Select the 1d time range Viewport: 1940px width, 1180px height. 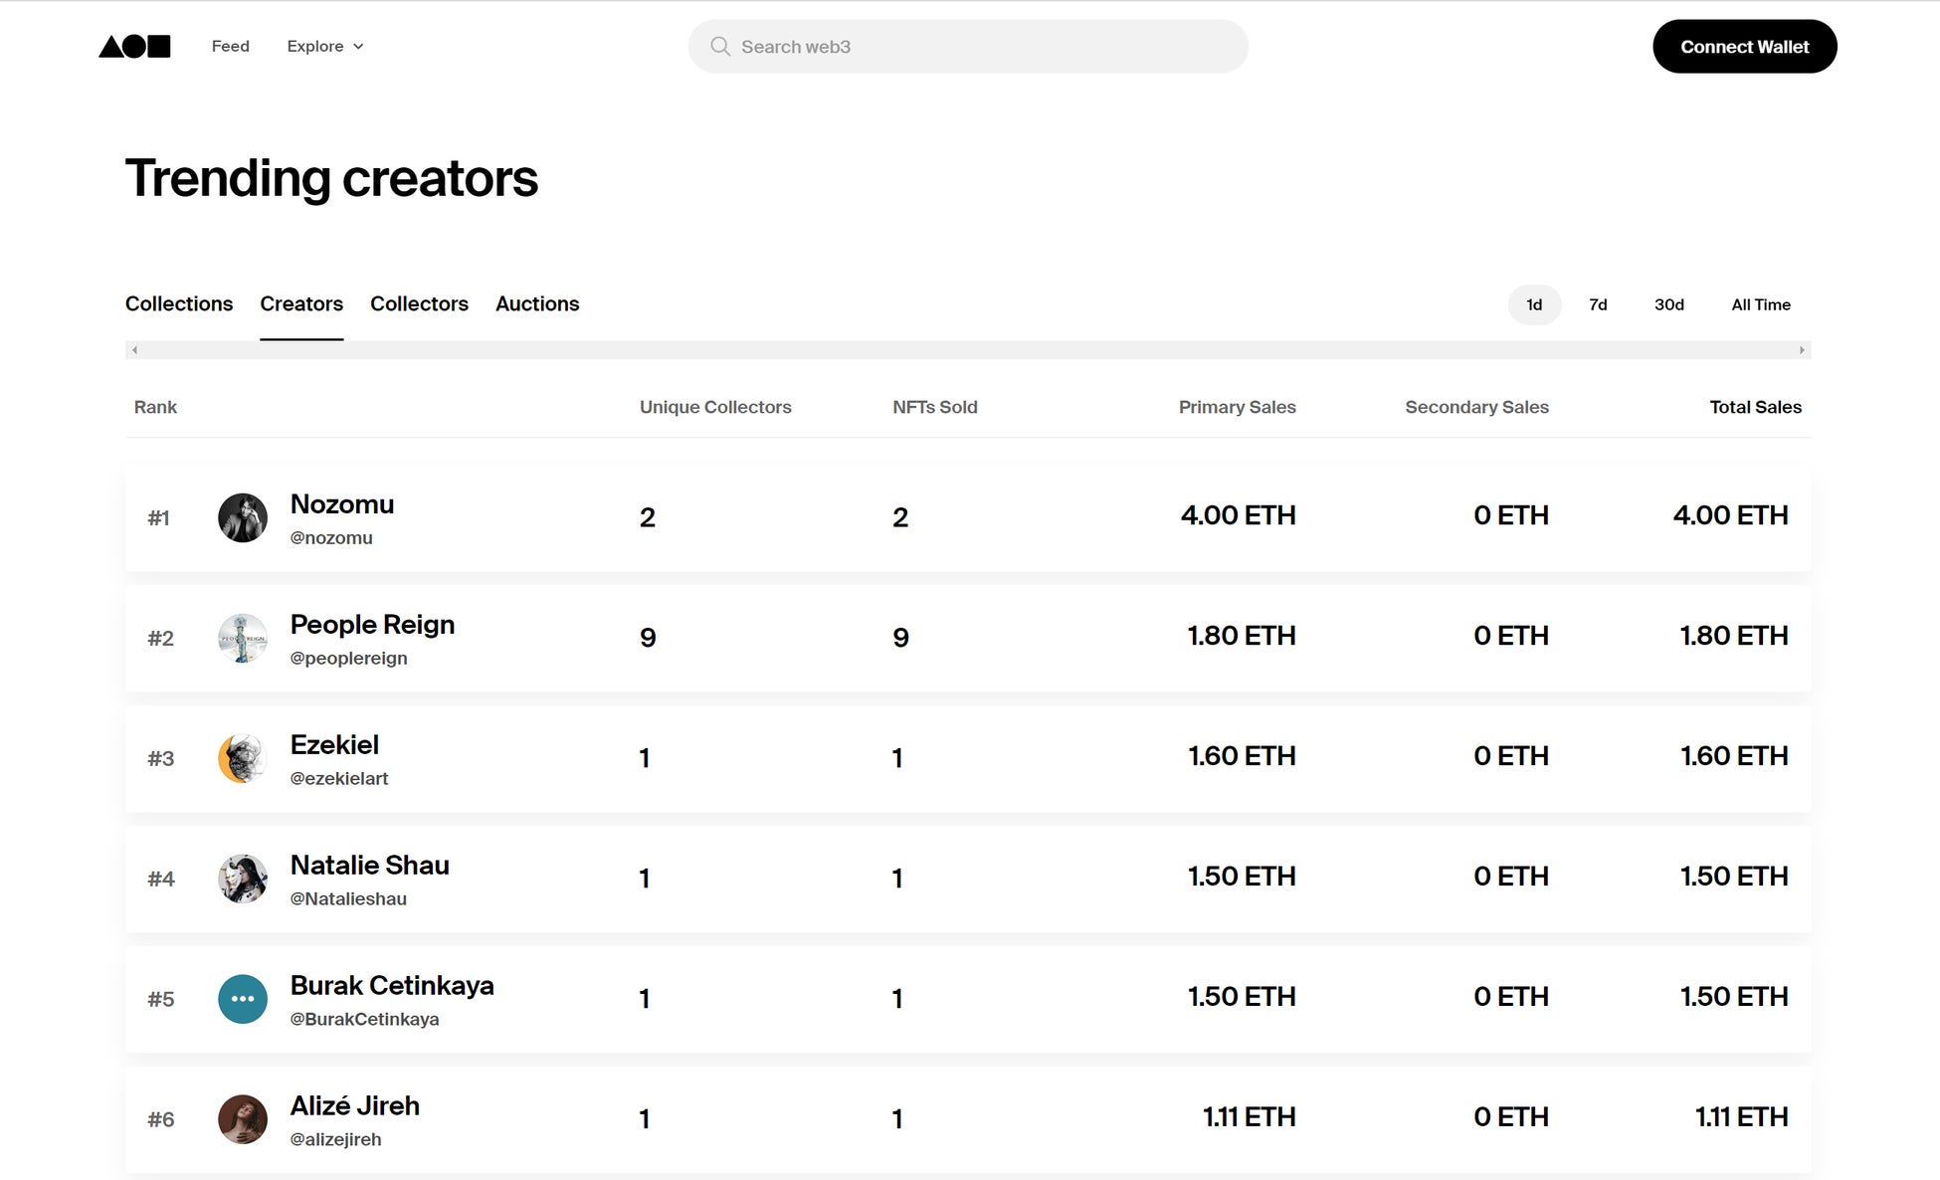pyautogui.click(x=1534, y=304)
